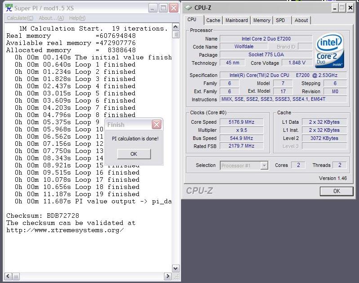Screen dimensions: 359x283
Task: Switch to the Cache tab in CPU-Z
Action: click(x=213, y=20)
